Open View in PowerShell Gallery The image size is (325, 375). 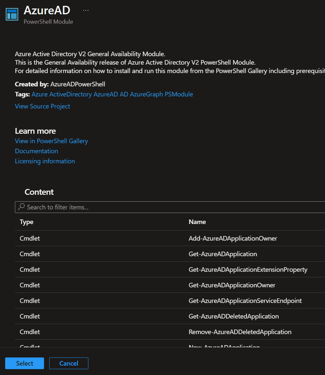click(51, 141)
